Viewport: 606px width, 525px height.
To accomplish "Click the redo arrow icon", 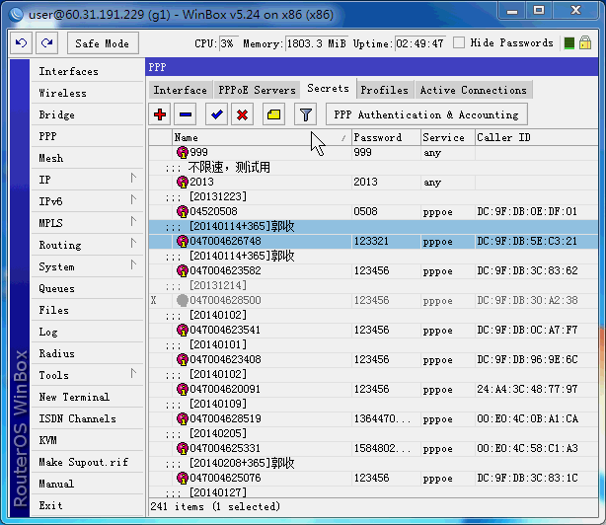I will 46,43.
